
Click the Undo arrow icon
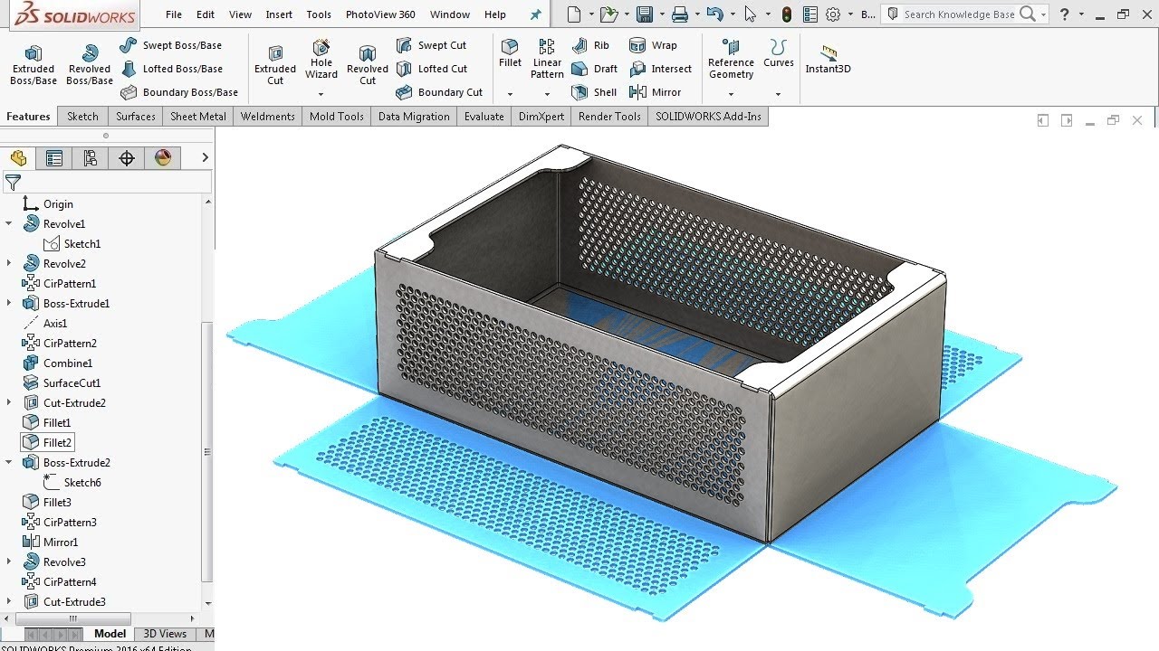(714, 14)
